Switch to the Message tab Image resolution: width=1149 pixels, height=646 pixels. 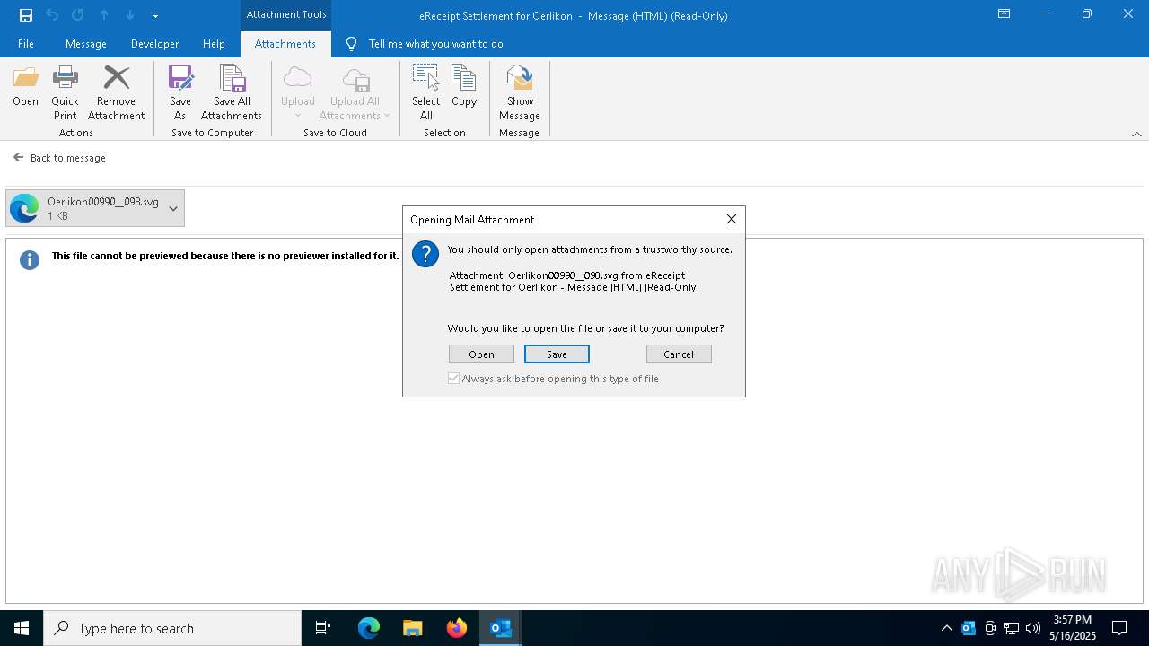[86, 43]
